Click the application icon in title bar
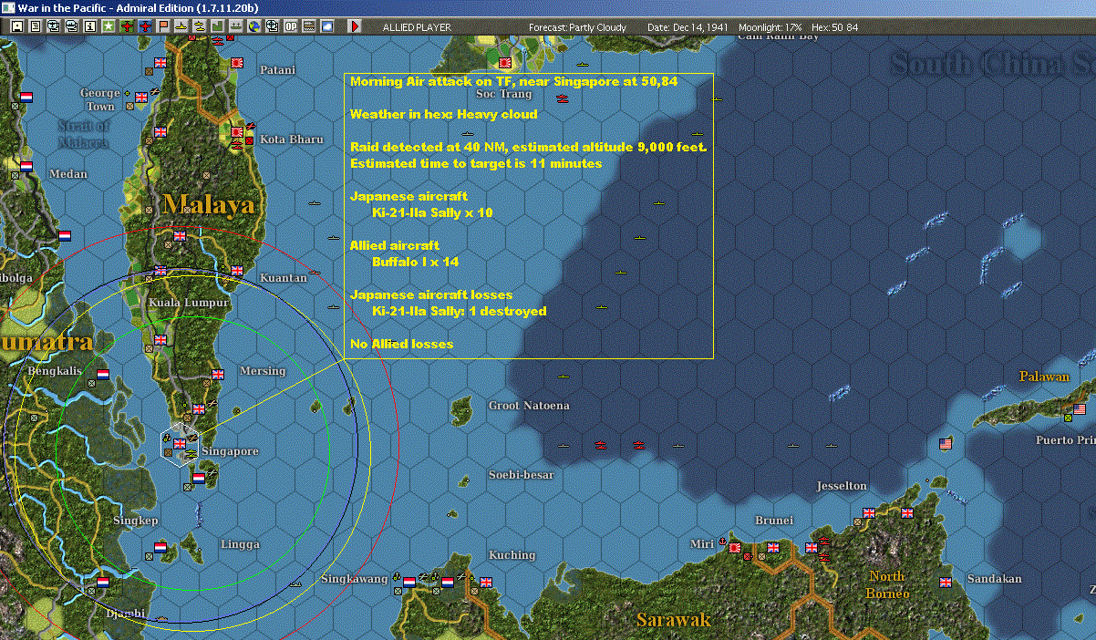 click(8, 7)
